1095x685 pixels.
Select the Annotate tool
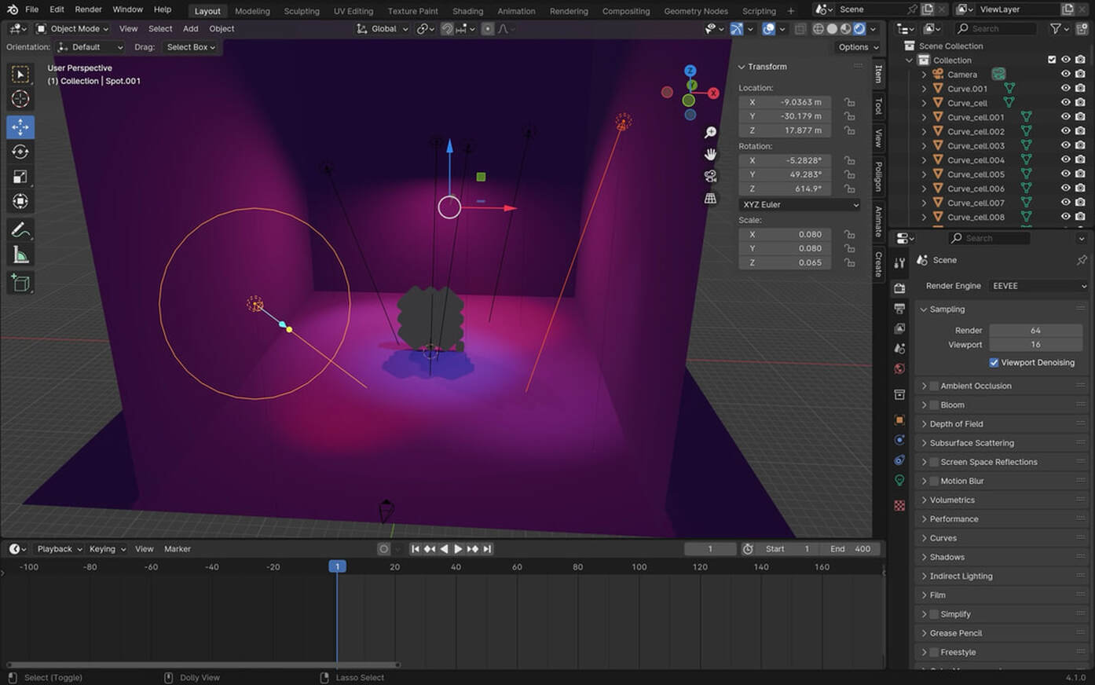20,230
